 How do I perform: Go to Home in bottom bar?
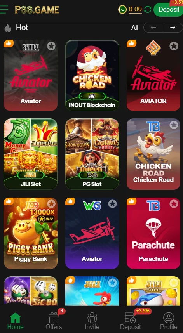[15, 320]
